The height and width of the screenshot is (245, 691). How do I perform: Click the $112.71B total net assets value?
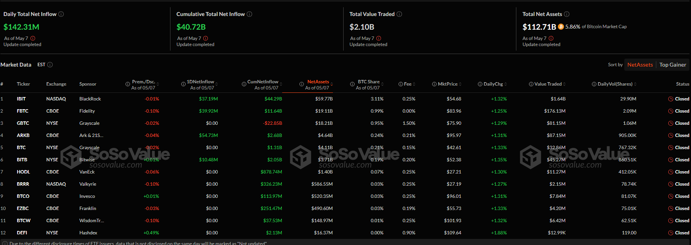[539, 27]
